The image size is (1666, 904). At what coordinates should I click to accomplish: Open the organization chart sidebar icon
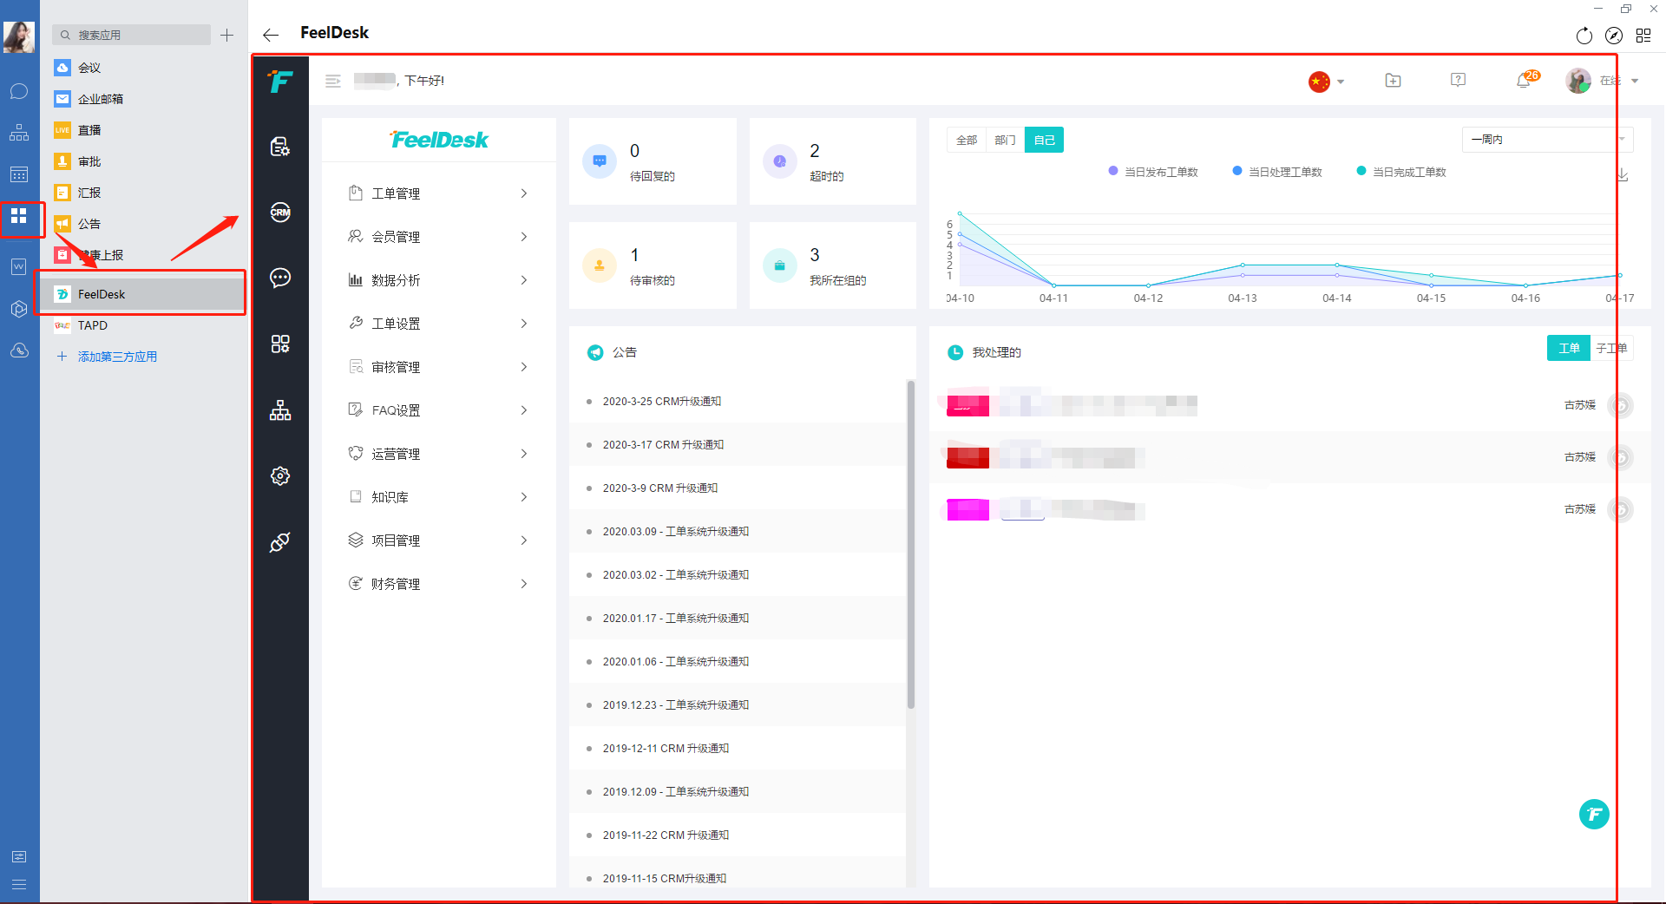280,410
